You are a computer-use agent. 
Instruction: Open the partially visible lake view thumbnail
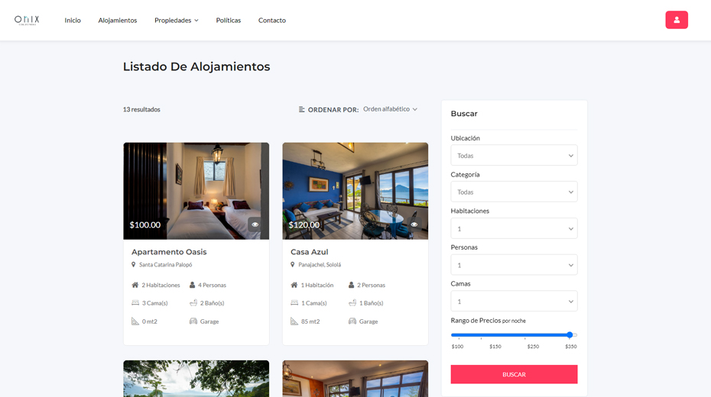[196, 379]
